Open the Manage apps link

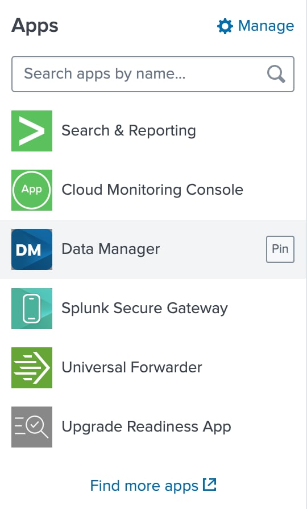255,26
